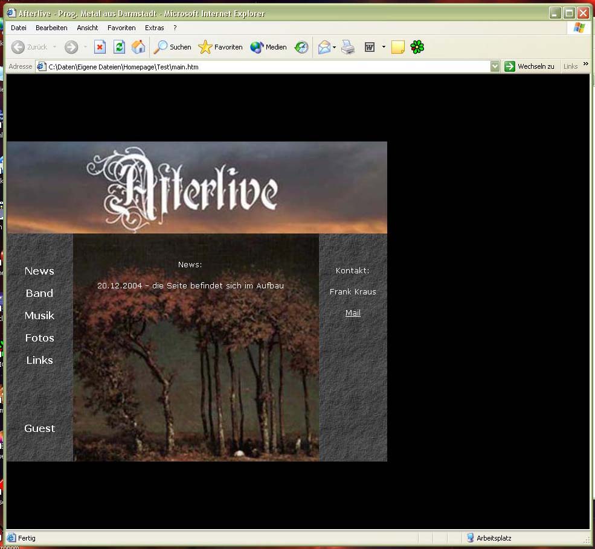Viewport: 595px width, 549px height.
Task: Go to the Home page icon
Action: click(x=138, y=47)
